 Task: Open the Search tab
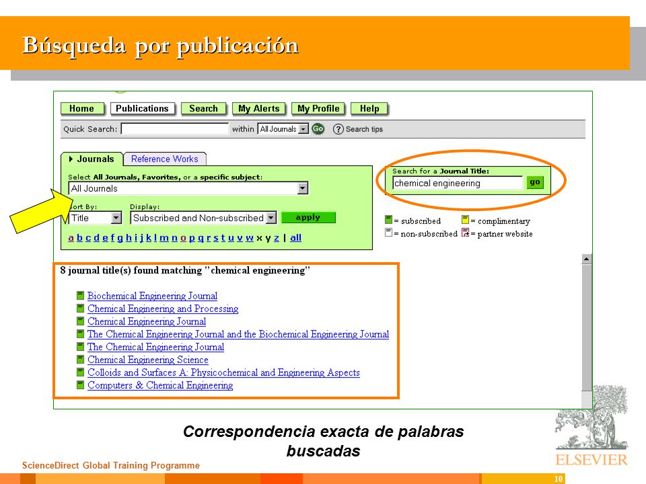pos(203,109)
